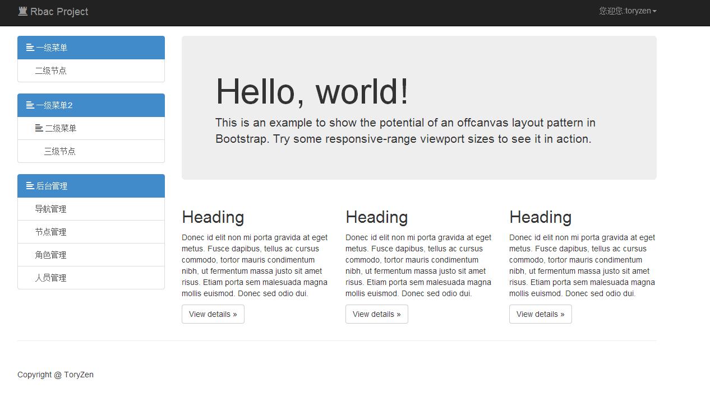Collapse the 后台管理 panel header
The image size is (710, 393).
91,186
